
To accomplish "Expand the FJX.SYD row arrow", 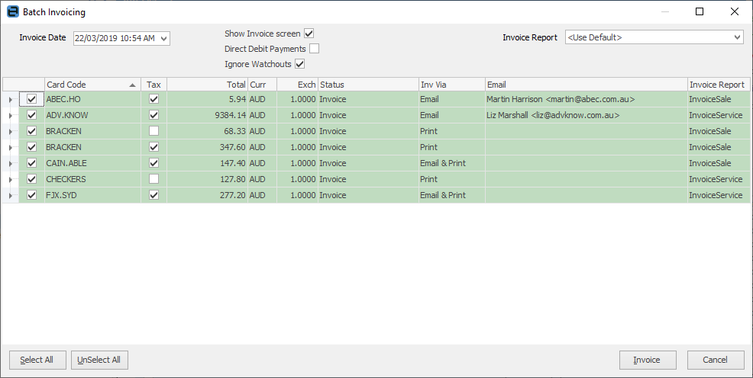I will (x=10, y=196).
